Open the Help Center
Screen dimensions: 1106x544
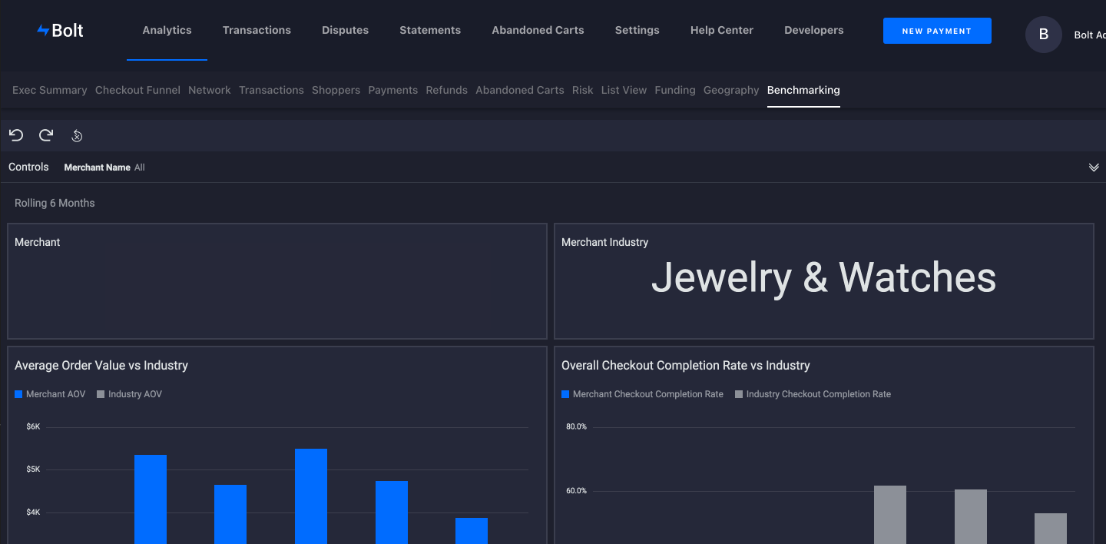coord(721,30)
